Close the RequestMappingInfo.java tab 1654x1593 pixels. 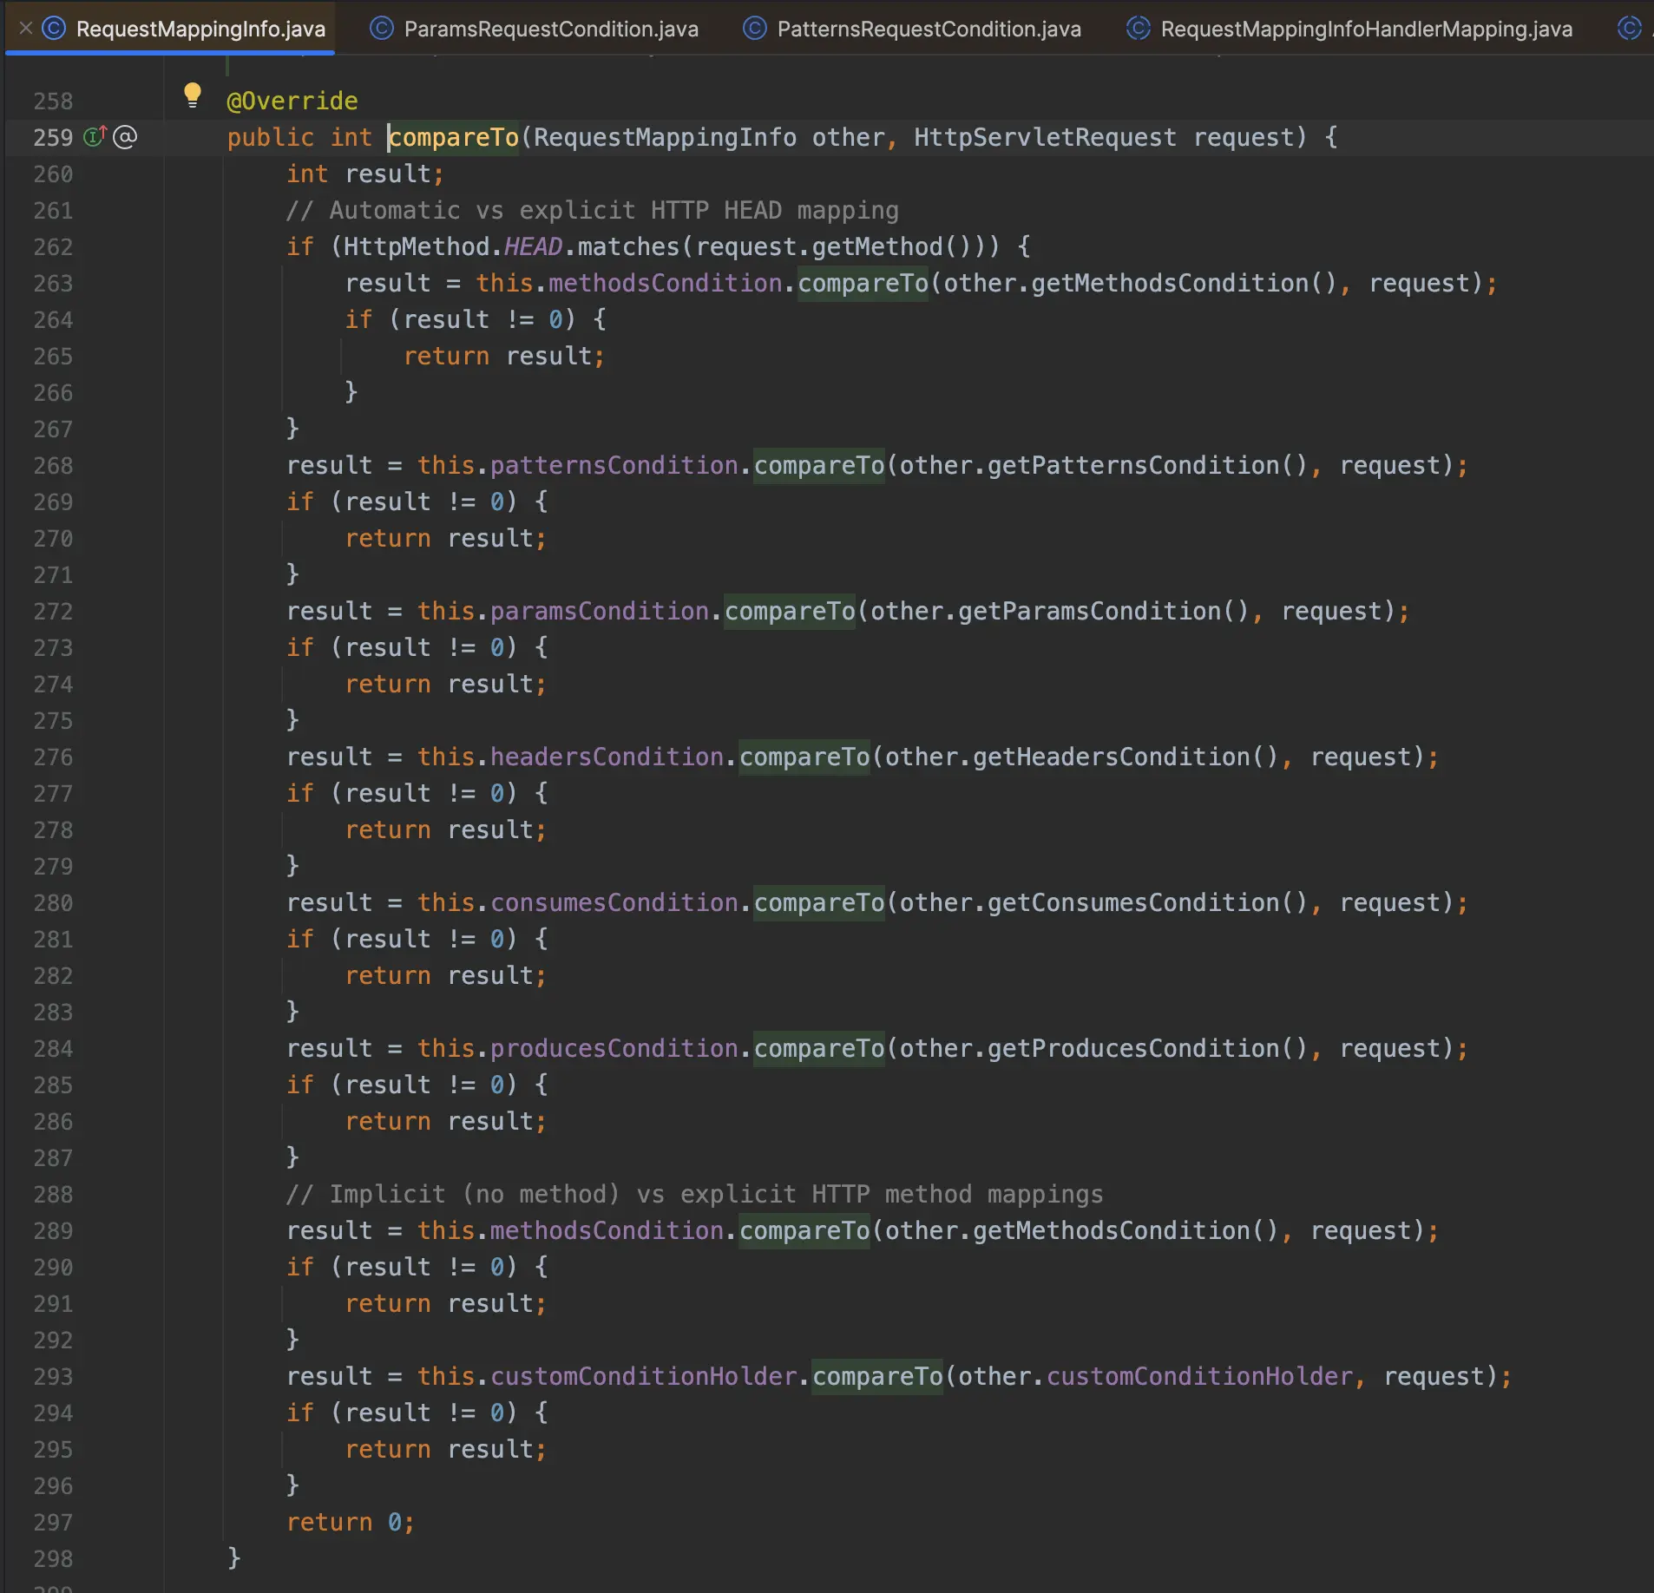coord(26,29)
